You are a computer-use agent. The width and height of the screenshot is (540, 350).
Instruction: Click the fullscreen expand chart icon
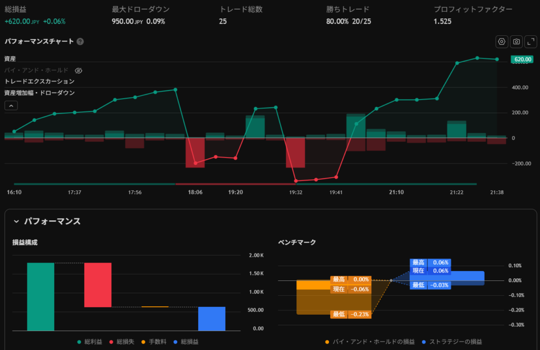[x=531, y=42]
